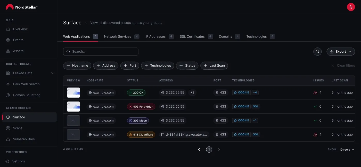This screenshot has height=167, width=361.
Task: Change rows shown via the 10 rows dropdown
Action: [x=346, y=149]
